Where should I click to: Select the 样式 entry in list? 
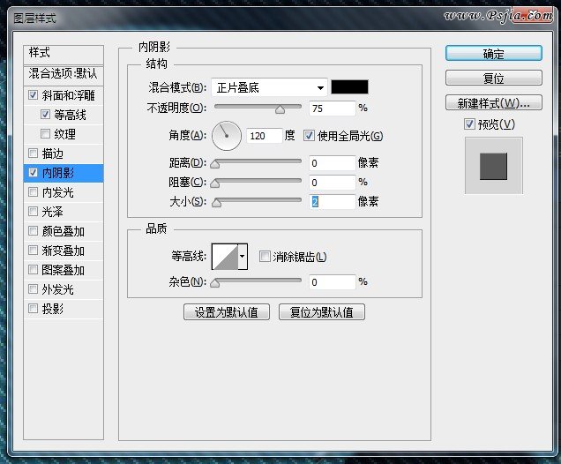point(64,54)
